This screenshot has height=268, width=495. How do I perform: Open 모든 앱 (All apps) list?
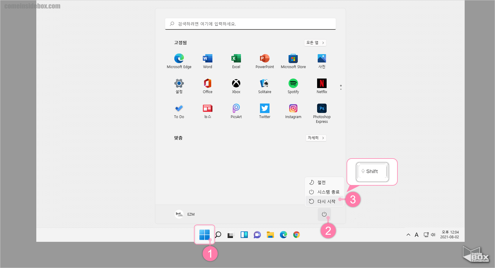pyautogui.click(x=315, y=43)
